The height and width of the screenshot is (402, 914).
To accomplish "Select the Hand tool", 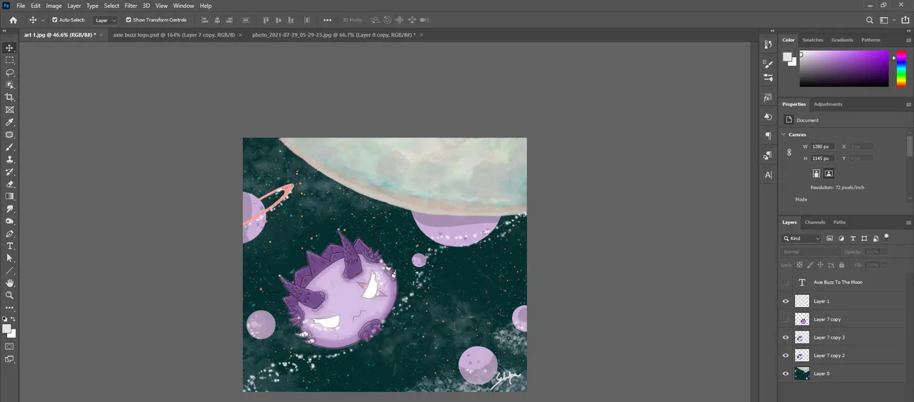I will click(10, 283).
